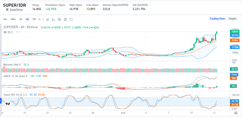Click the lower band price tag 11788
This screenshot has height=118, width=242.
coord(234,47)
